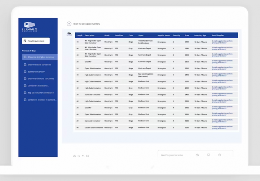Click the thumbs-down icon below the response

tap(88, 156)
